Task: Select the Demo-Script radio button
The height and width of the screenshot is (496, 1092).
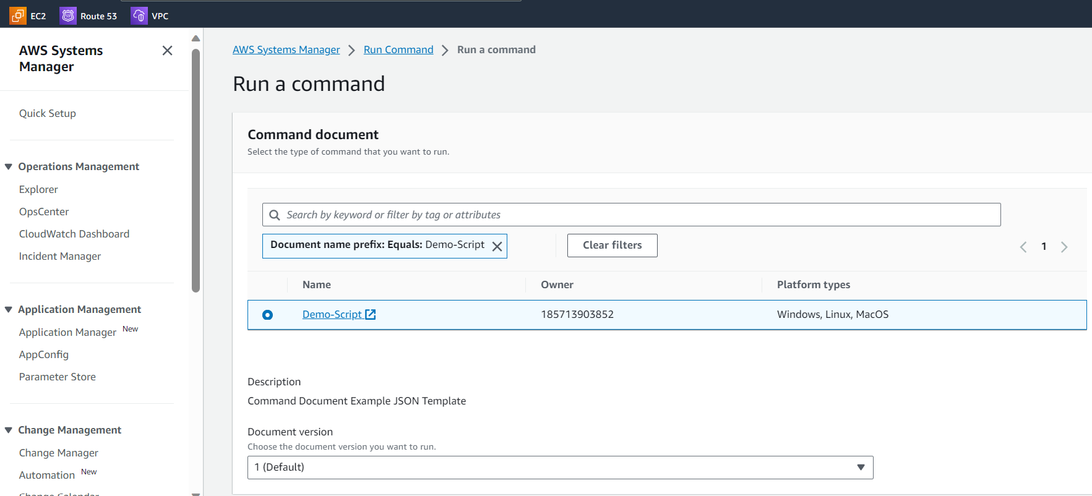Action: click(267, 315)
